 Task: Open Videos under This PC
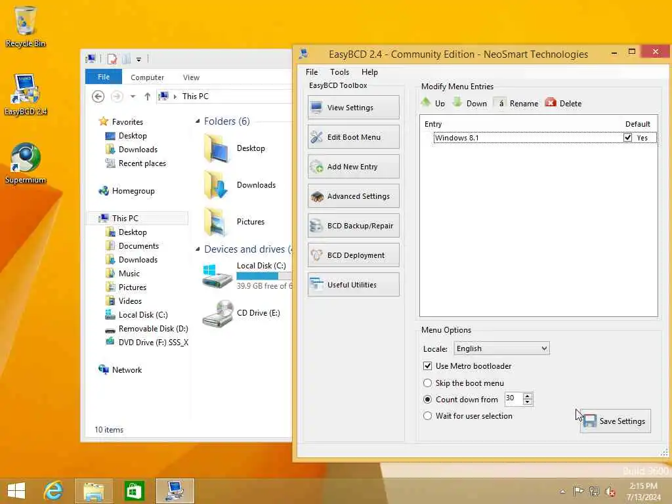click(x=123, y=301)
